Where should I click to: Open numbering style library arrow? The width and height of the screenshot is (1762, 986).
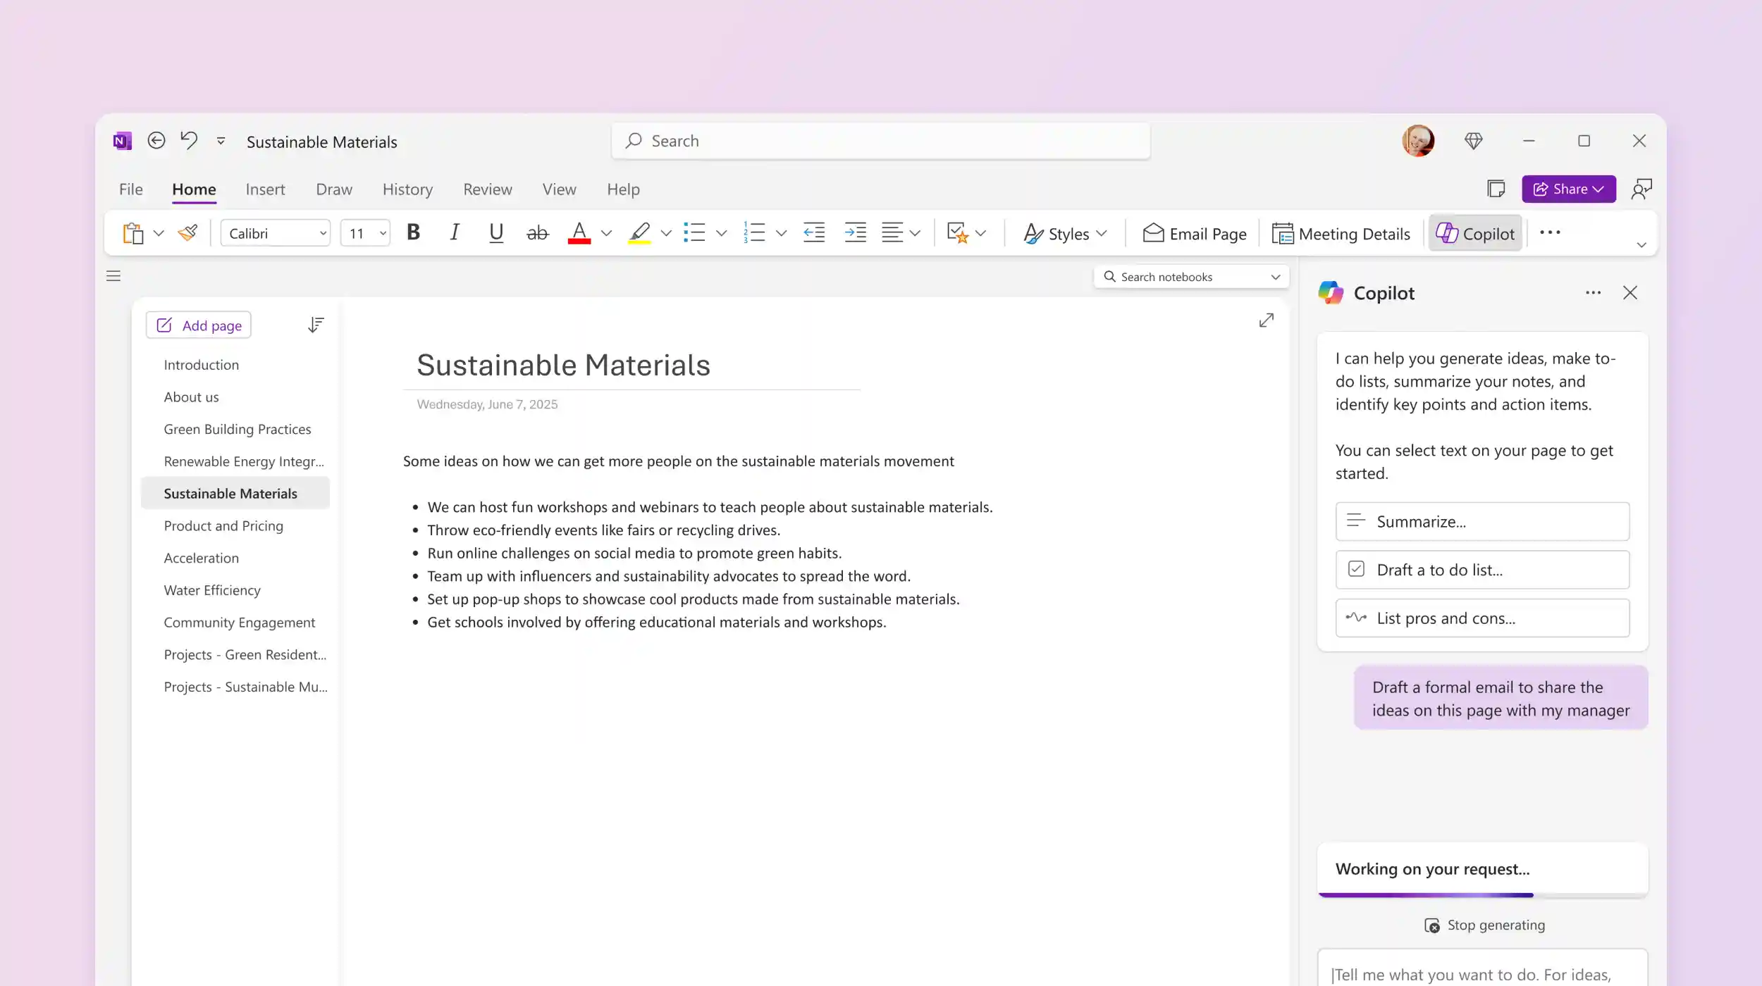coord(781,233)
